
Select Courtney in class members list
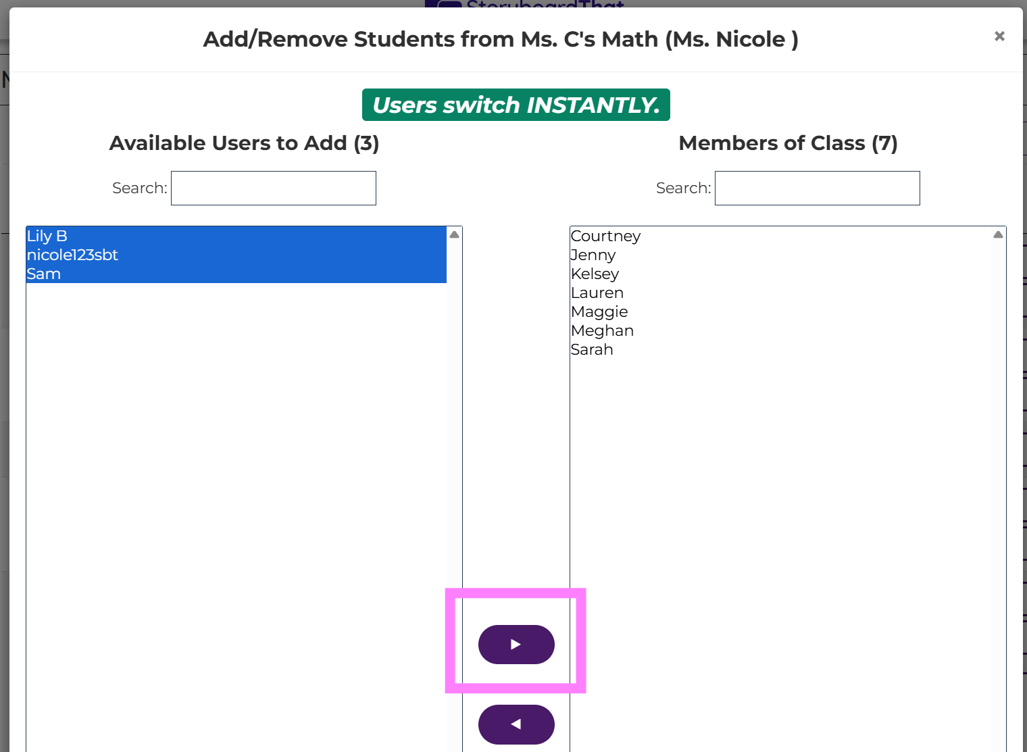click(x=605, y=236)
